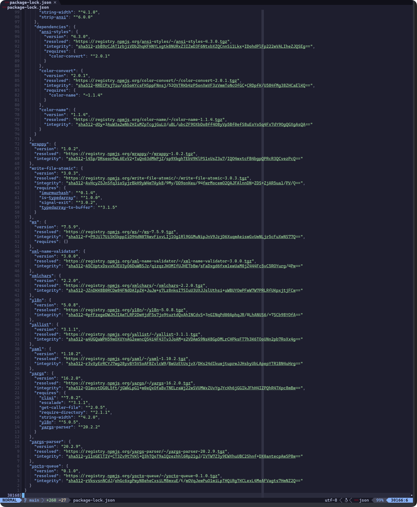417x507 pixels.
Task: Click the "cliui" requirement entry
Action: [61, 398]
